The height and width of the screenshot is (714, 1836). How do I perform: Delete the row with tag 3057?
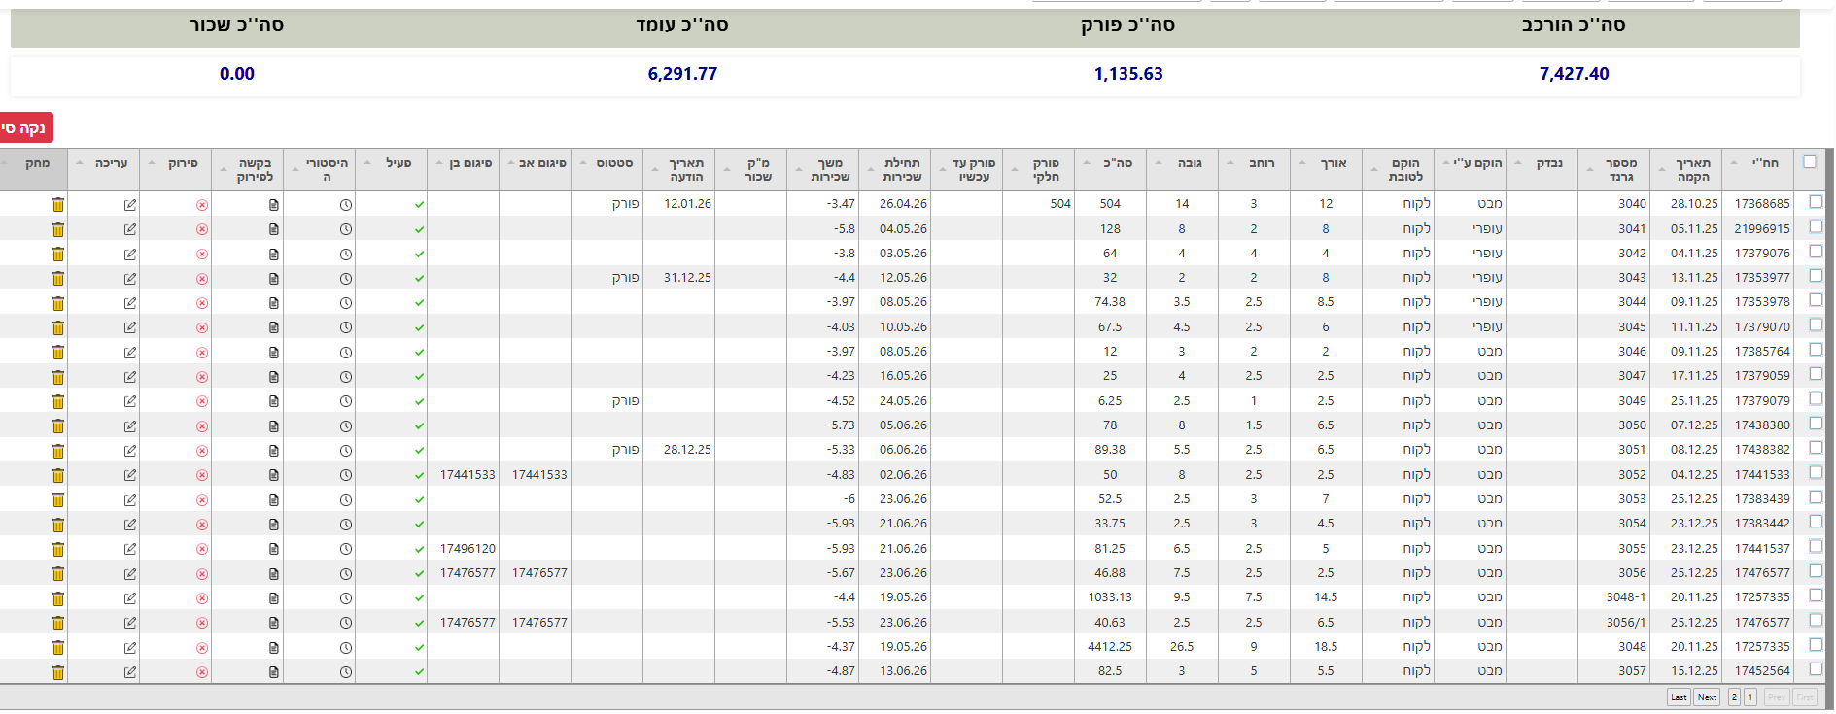[x=58, y=672]
